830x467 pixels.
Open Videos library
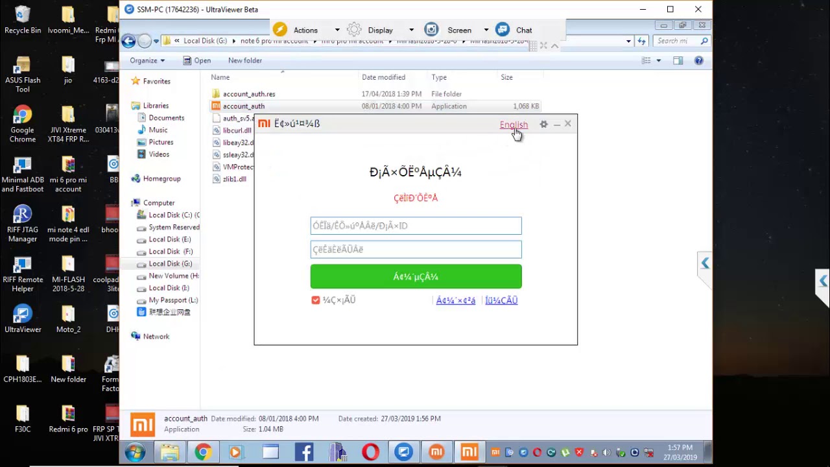point(159,154)
